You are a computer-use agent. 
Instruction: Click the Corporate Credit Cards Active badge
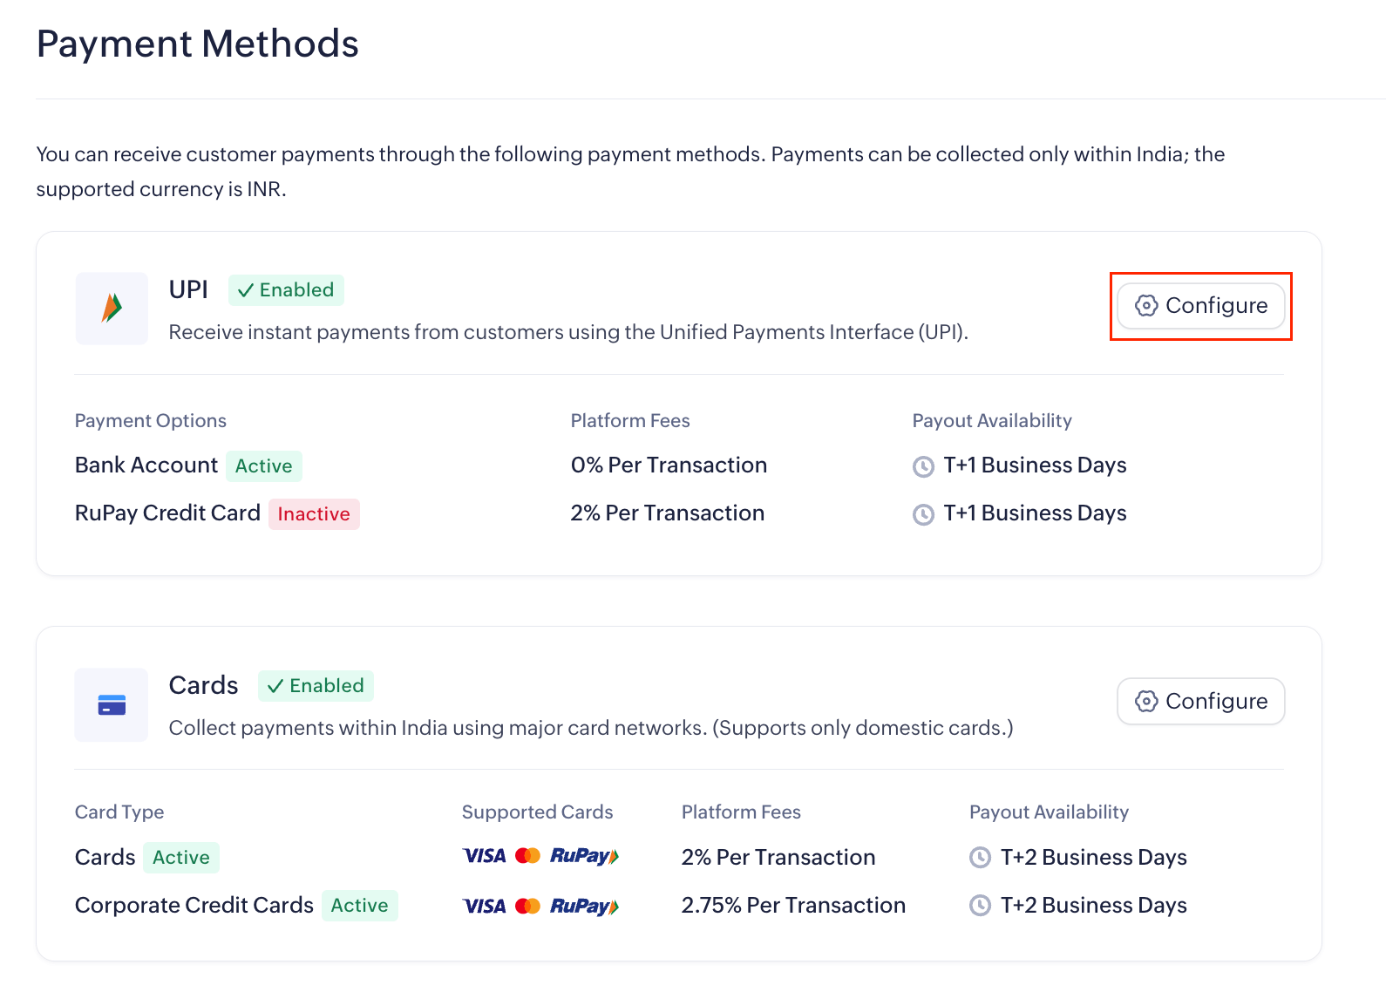click(360, 906)
